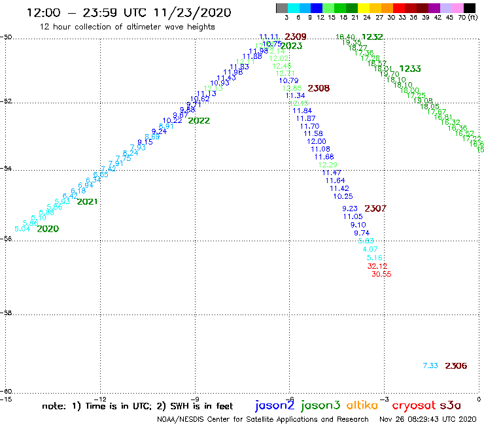
Task: Click the latitude axis label '-54'
Action: click(x=5, y=169)
